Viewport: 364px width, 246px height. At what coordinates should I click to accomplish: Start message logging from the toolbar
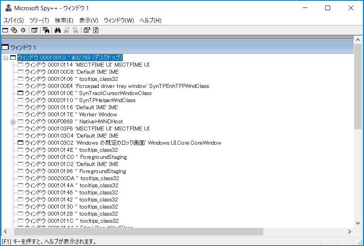click(34, 30)
